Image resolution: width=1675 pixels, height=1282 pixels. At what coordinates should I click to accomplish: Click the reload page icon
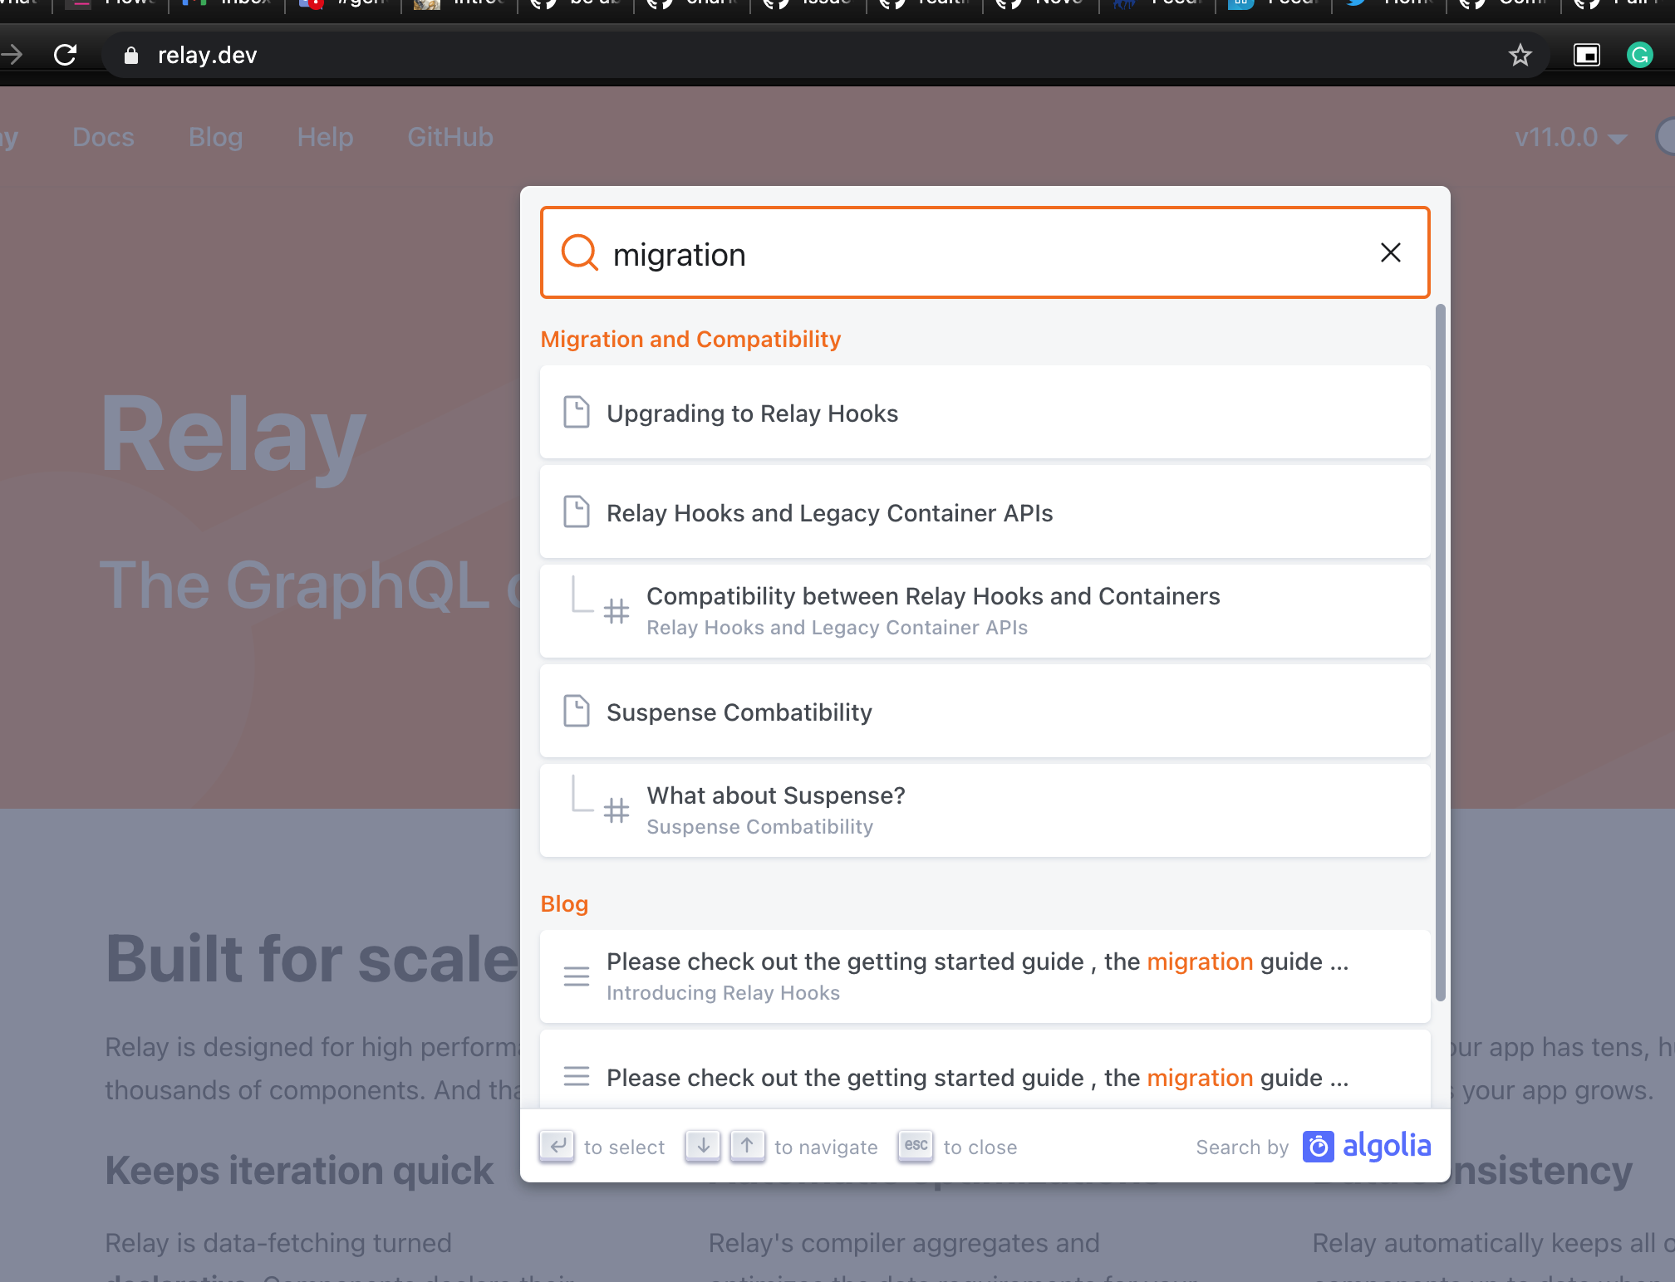coord(65,54)
